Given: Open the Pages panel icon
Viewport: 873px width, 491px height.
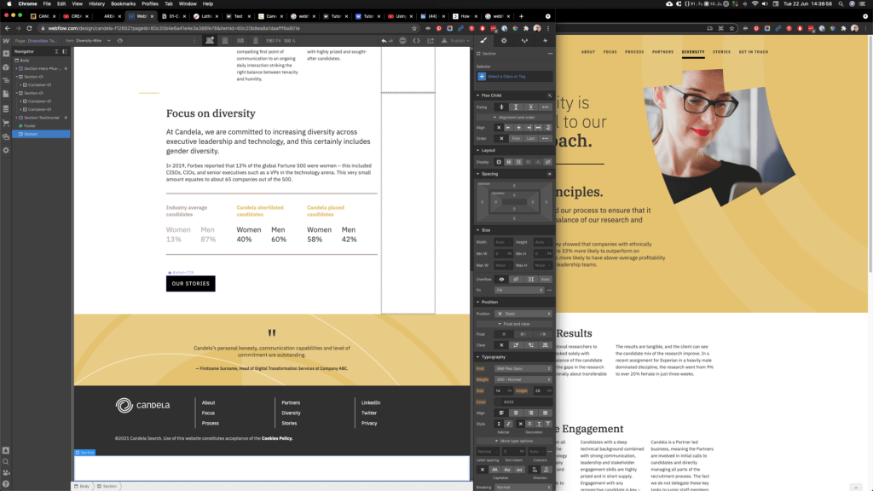Looking at the screenshot, I should (x=7, y=95).
